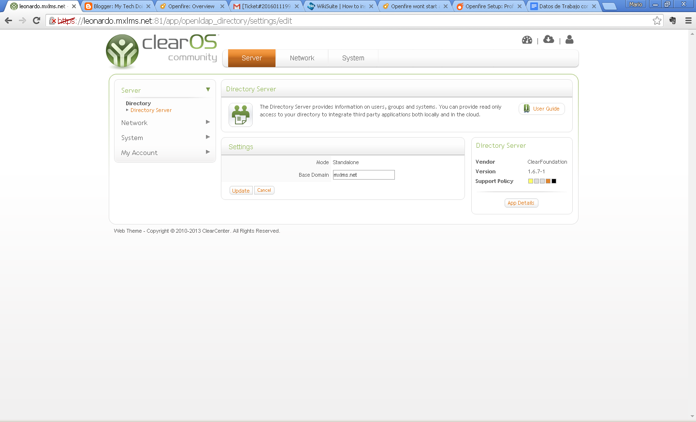This screenshot has height=422, width=696.
Task: Click the Standalone mode value
Action: [x=346, y=162]
